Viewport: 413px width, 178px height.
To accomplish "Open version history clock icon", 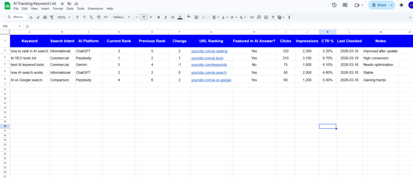I will click(334, 5).
